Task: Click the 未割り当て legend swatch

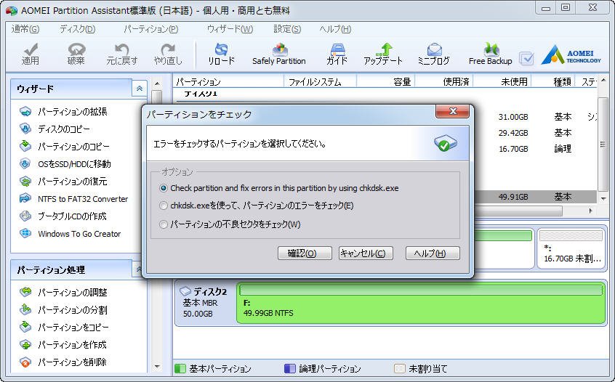Action: (400, 369)
